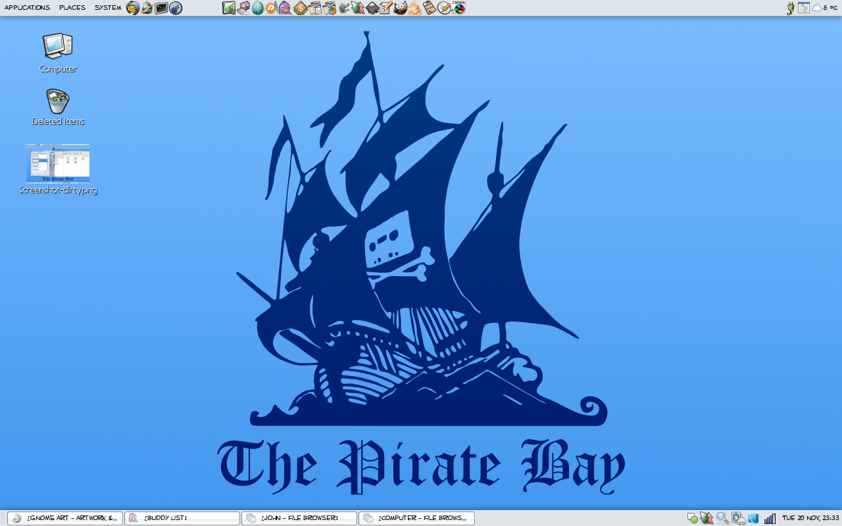Image resolution: width=842 pixels, height=526 pixels.
Task: Open the system monitor graph launcher
Action: [x=229, y=8]
